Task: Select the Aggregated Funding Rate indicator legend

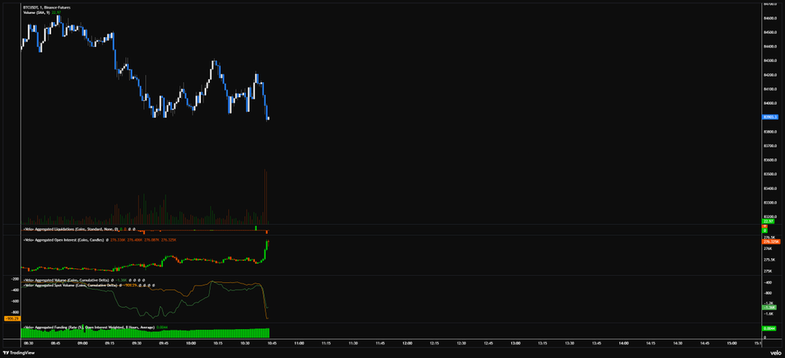Action: click(89, 327)
